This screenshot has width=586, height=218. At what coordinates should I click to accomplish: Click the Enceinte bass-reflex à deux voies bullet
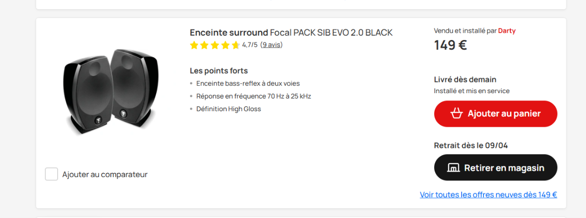pyautogui.click(x=248, y=83)
